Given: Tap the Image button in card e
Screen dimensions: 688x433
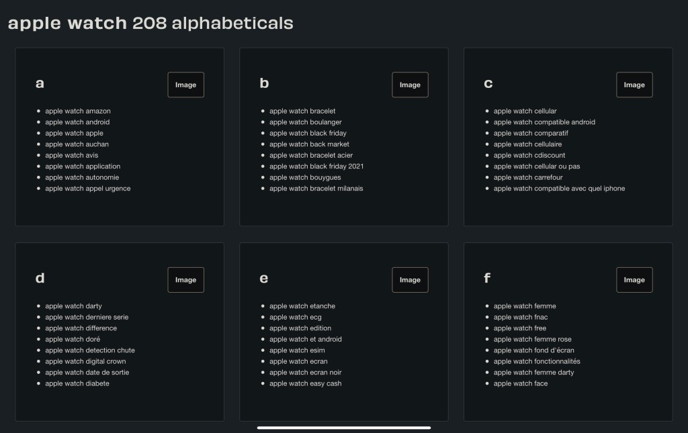Looking at the screenshot, I should [410, 280].
